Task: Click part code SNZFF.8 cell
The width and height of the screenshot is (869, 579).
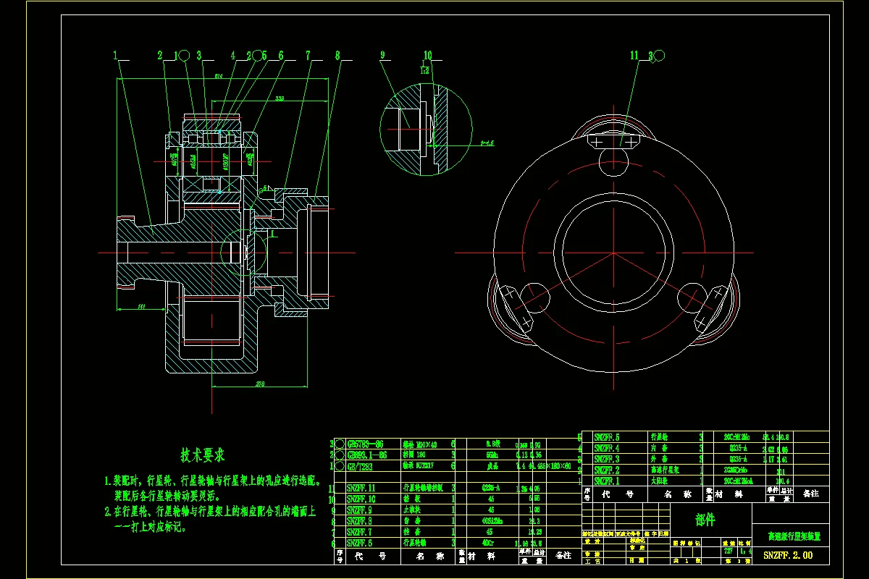Action: click(360, 520)
